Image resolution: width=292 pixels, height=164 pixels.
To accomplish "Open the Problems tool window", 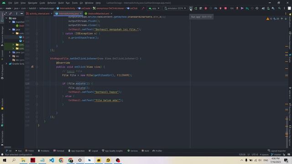I will [44, 151].
